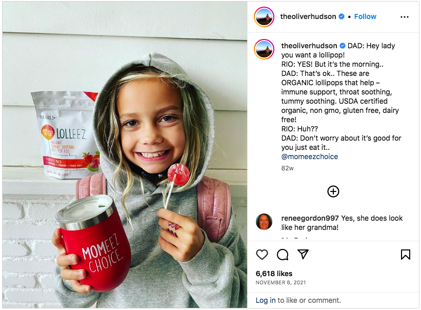Click the girl's photo in post

[125, 154]
